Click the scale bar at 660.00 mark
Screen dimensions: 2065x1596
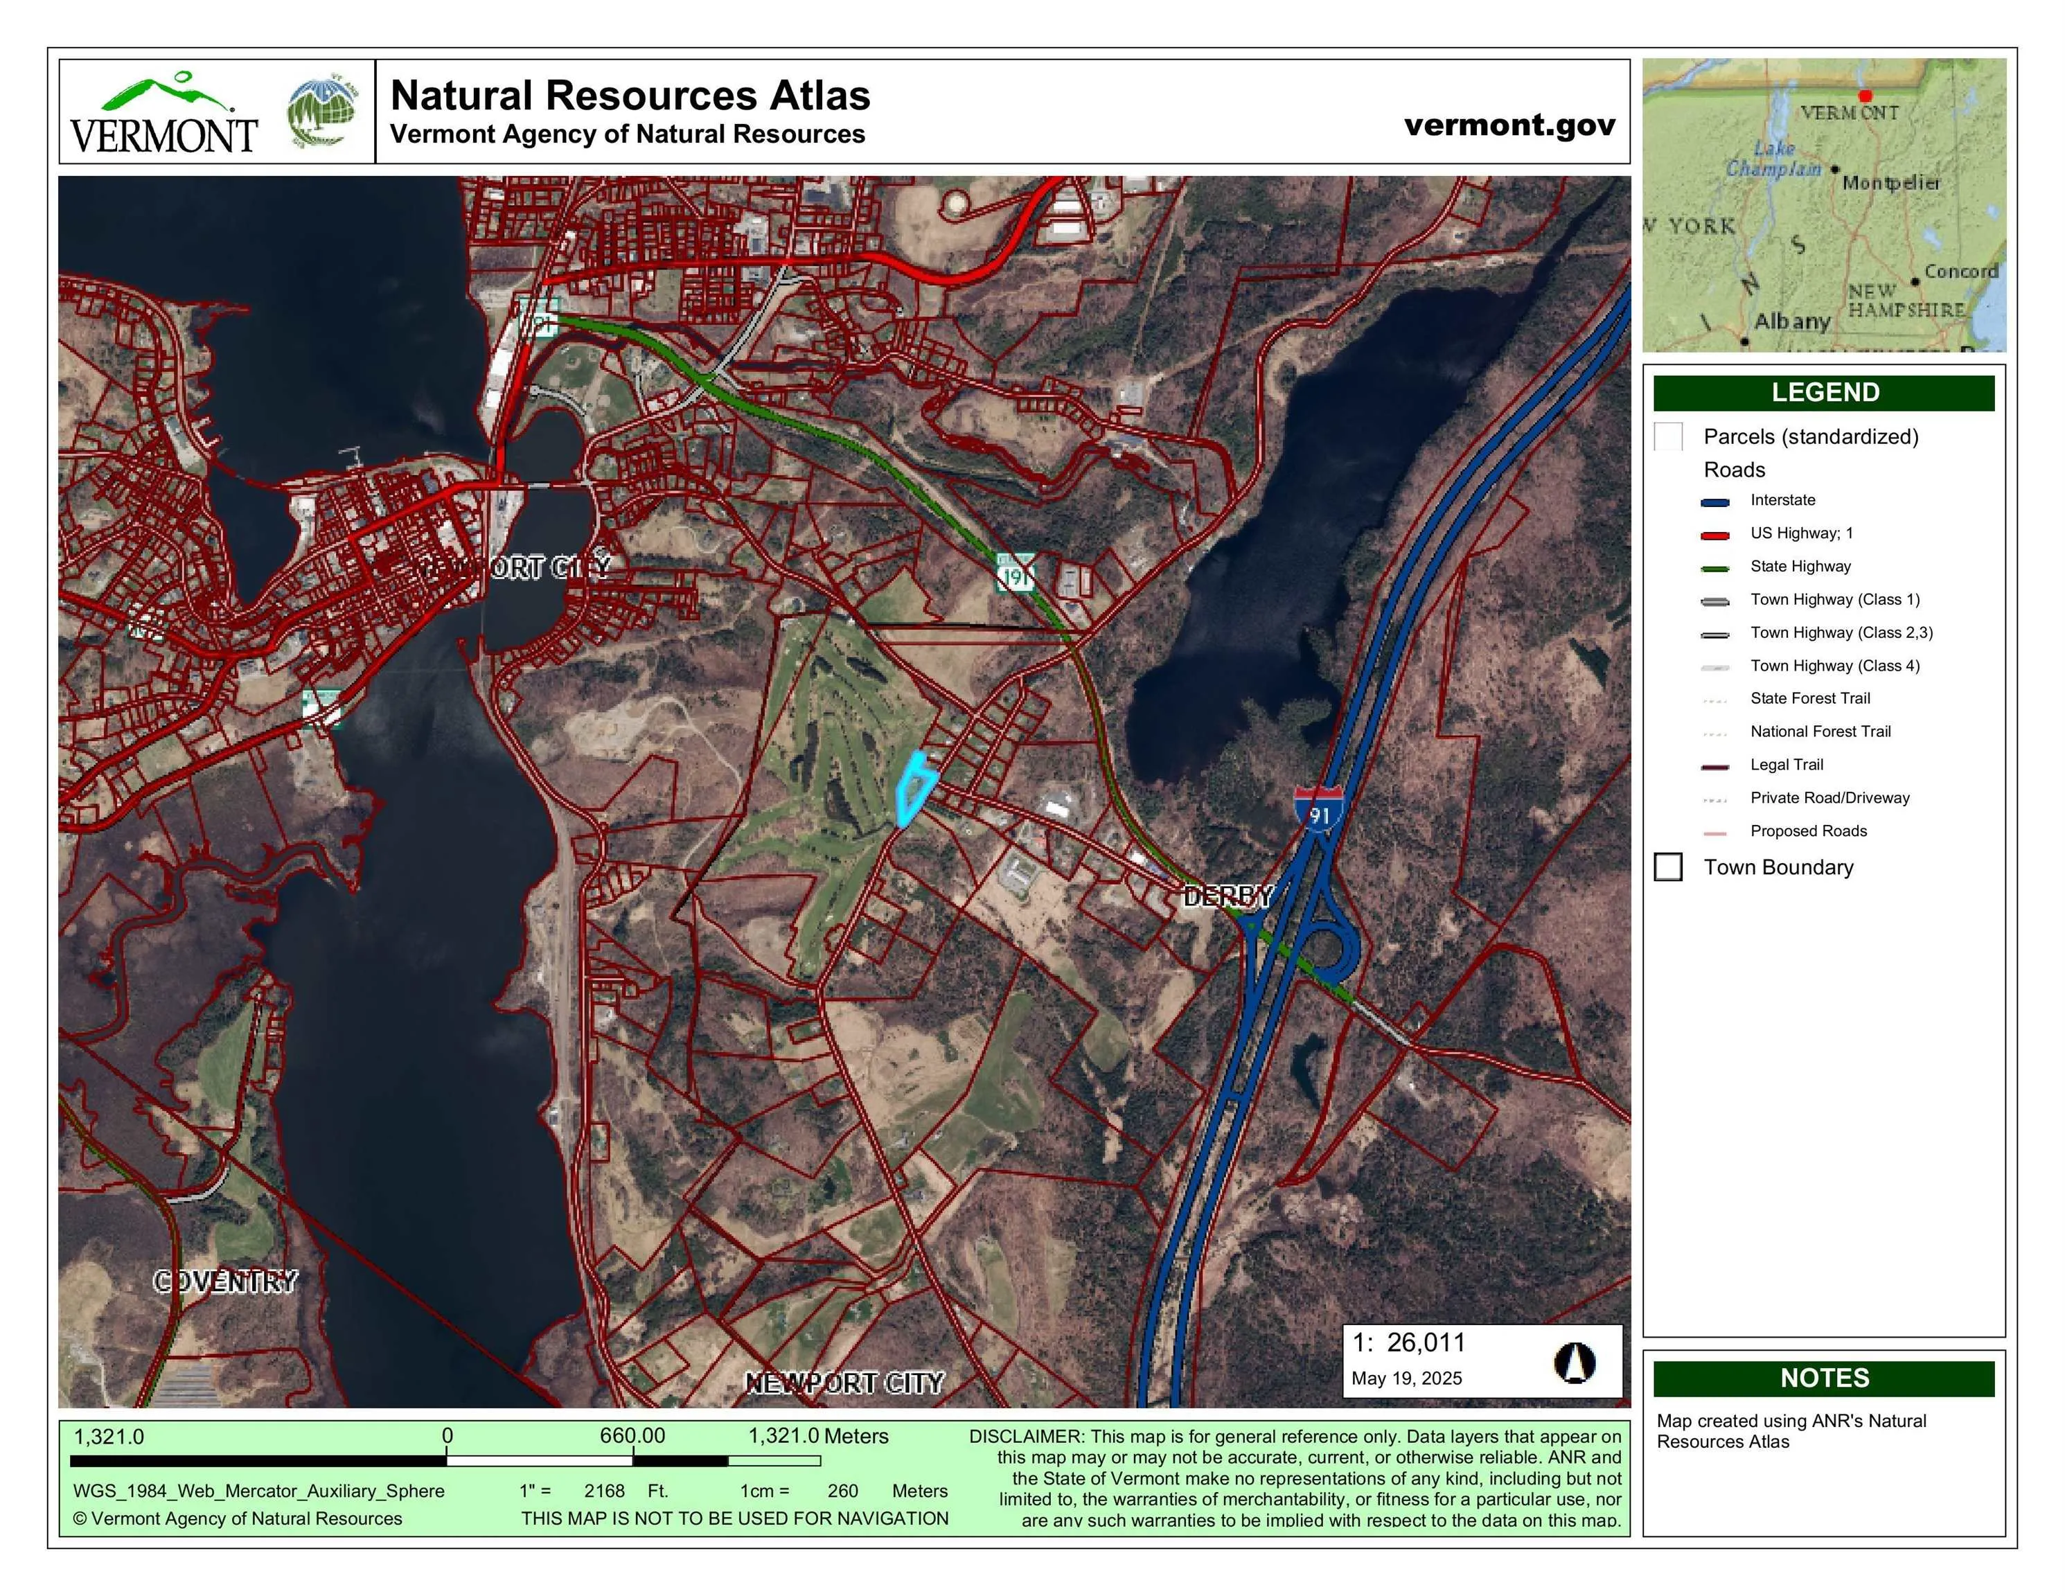(632, 1460)
